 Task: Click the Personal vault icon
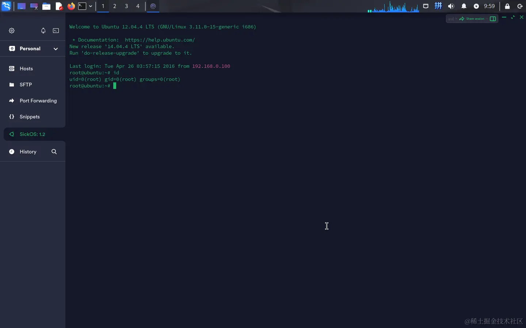[12, 48]
